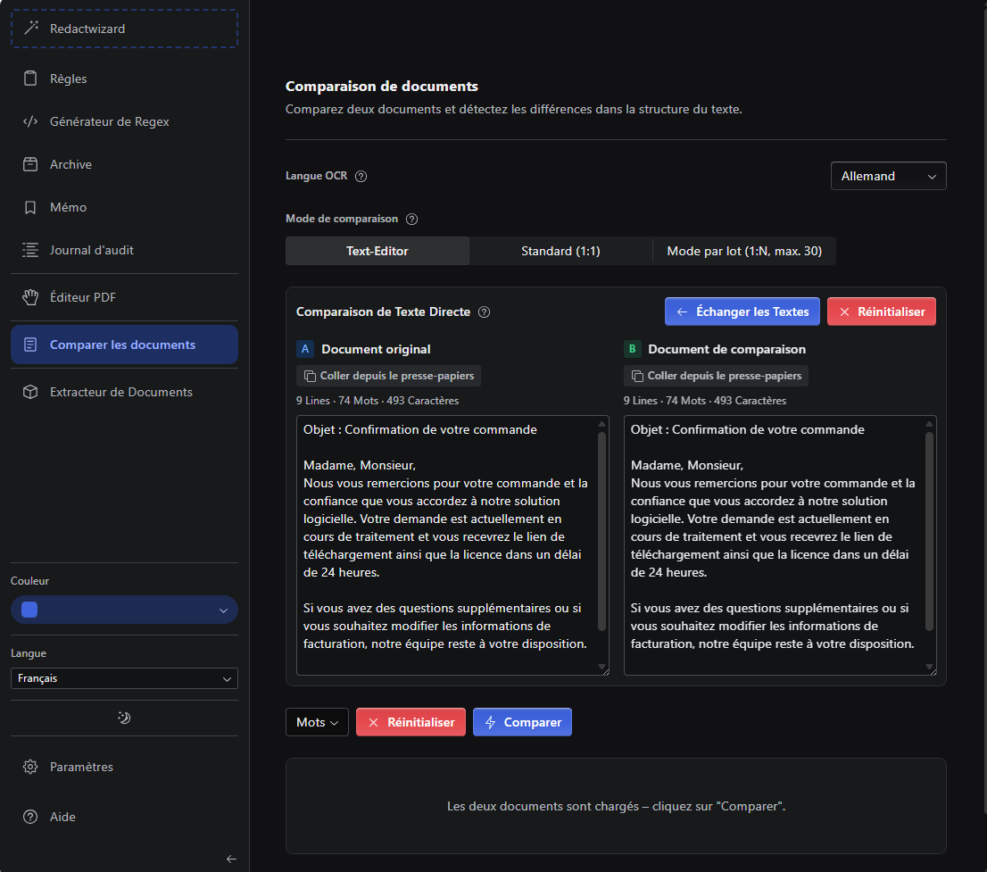Open the Couleur theme dropdown

coord(124,610)
